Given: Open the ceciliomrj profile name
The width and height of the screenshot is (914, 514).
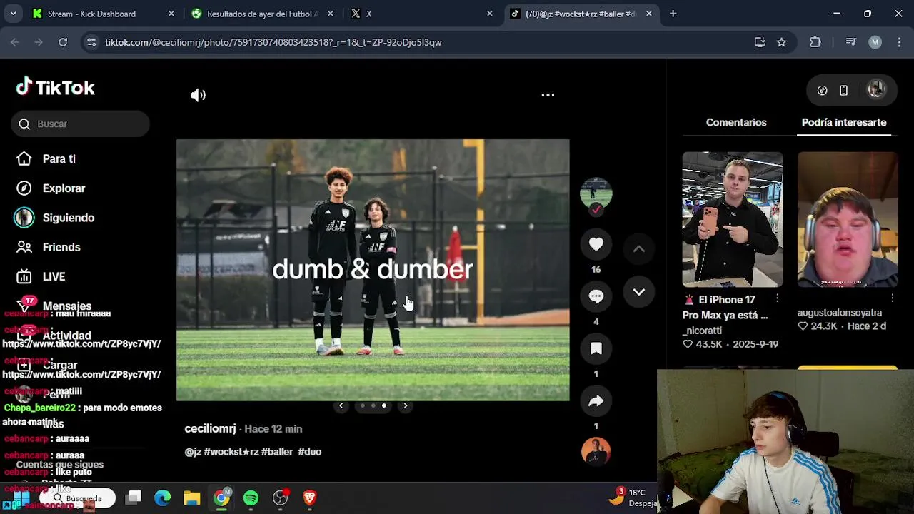Looking at the screenshot, I should [x=210, y=429].
